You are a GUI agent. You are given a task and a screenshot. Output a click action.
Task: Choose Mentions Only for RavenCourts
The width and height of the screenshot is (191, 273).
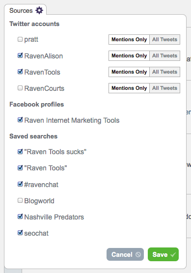pos(129,88)
